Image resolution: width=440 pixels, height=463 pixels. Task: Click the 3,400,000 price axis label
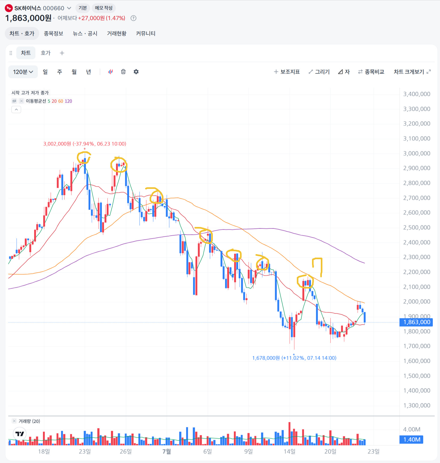pyautogui.click(x=417, y=94)
